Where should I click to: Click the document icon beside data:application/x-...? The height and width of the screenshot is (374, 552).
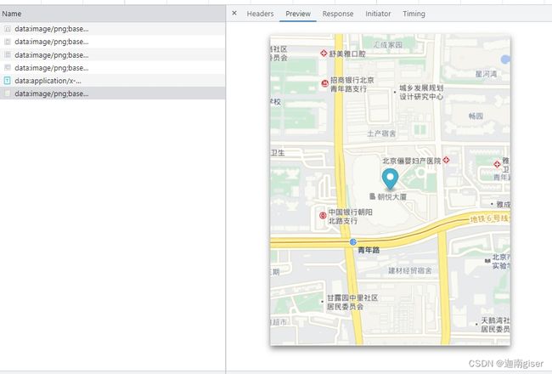7,81
